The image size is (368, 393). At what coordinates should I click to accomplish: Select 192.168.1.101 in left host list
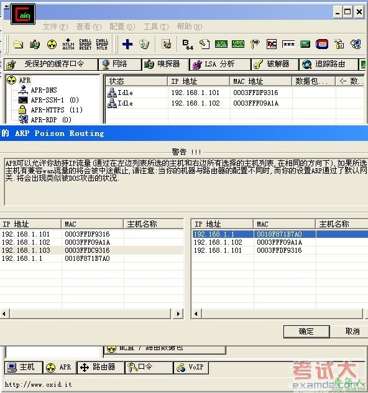click(91, 234)
